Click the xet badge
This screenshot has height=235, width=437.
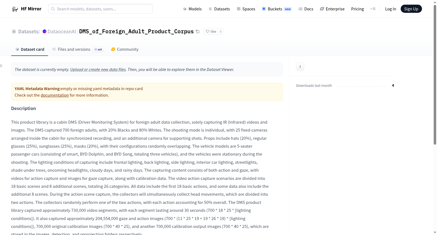click(x=98, y=49)
